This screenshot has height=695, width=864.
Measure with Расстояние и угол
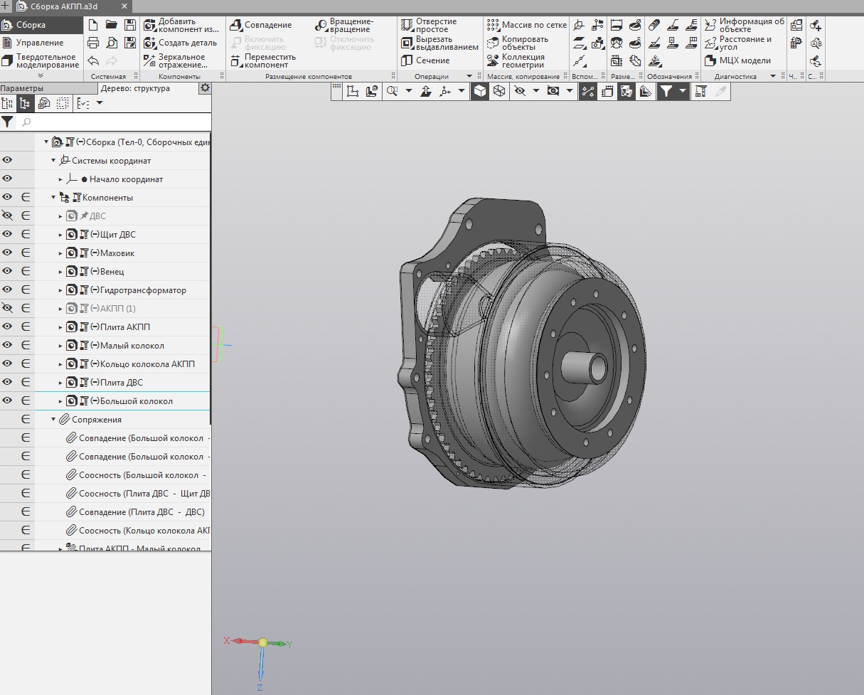[738, 43]
